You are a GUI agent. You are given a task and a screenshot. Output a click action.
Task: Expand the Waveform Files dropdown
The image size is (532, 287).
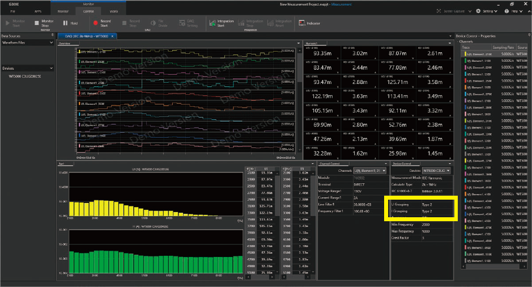pos(52,43)
